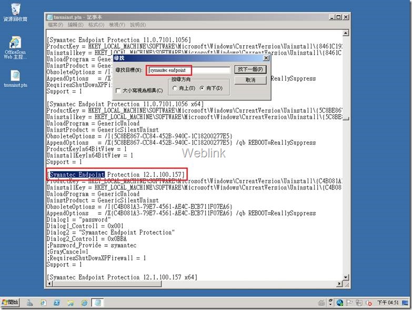The width and height of the screenshot is (412, 310).
Task: Toggle the match case checkbox
Action: tap(118, 91)
